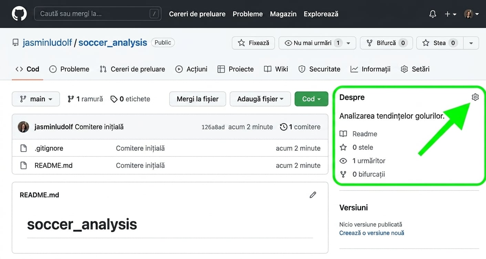The height and width of the screenshot is (259, 486).
Task: Click the "Mergi la fișier" button
Action: pyautogui.click(x=198, y=99)
